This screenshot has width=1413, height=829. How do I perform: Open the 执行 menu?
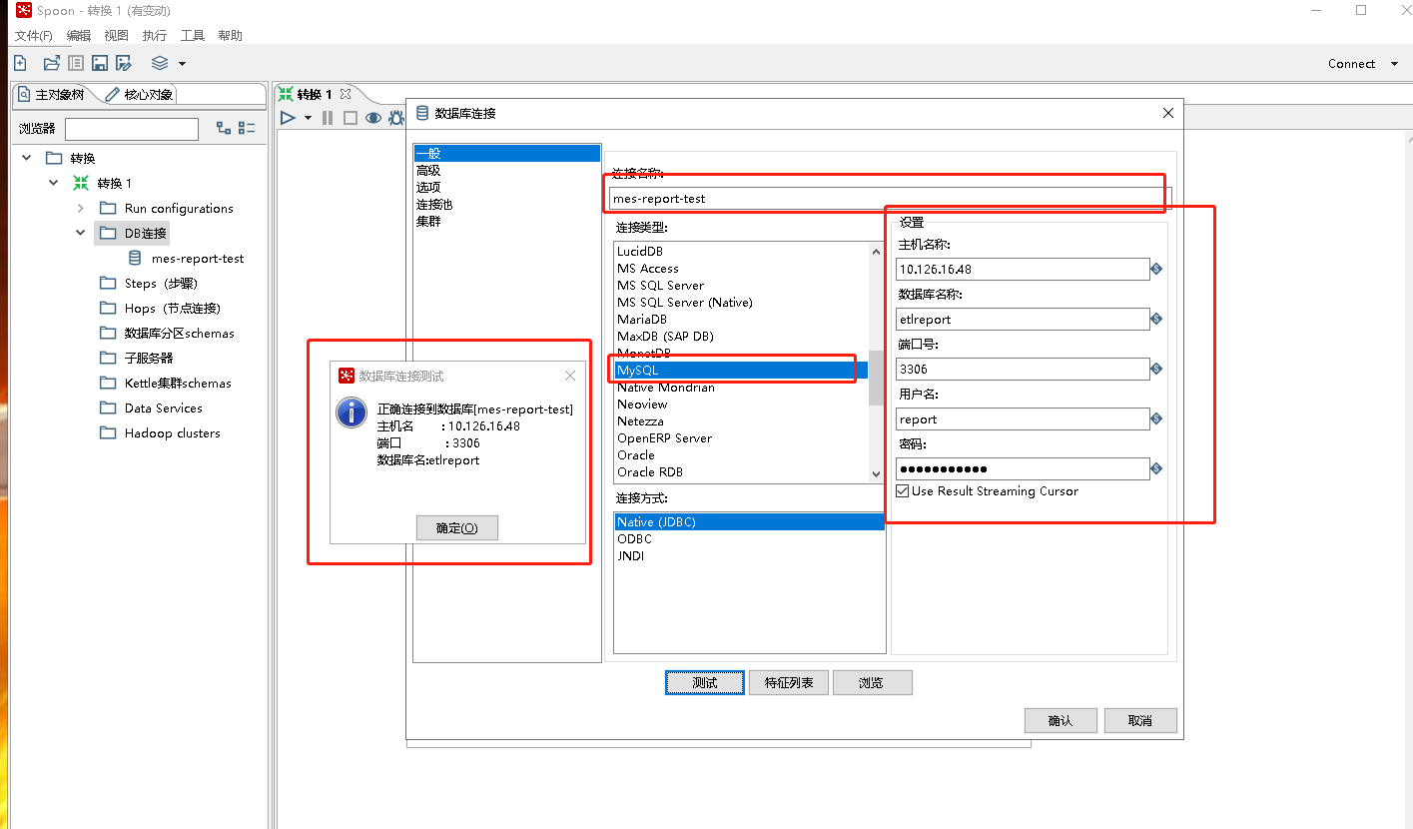point(155,36)
